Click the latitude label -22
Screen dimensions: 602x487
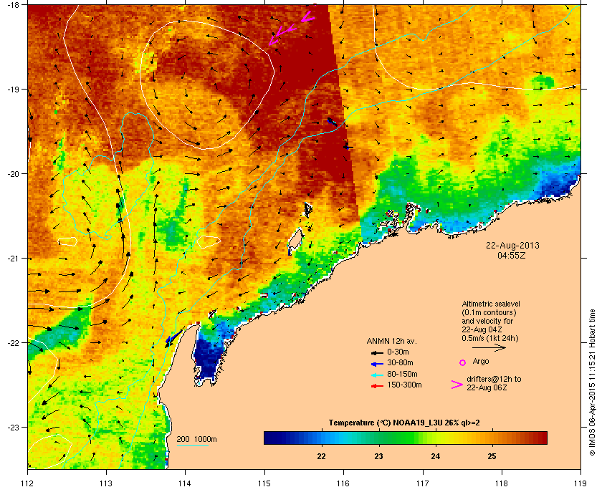[x=13, y=343]
